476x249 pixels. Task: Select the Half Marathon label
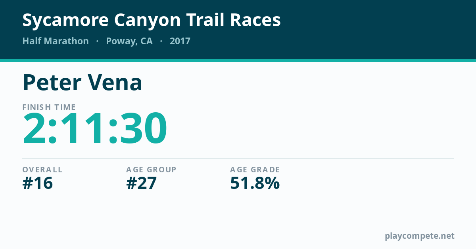tap(56, 41)
